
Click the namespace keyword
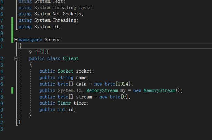click(30, 40)
